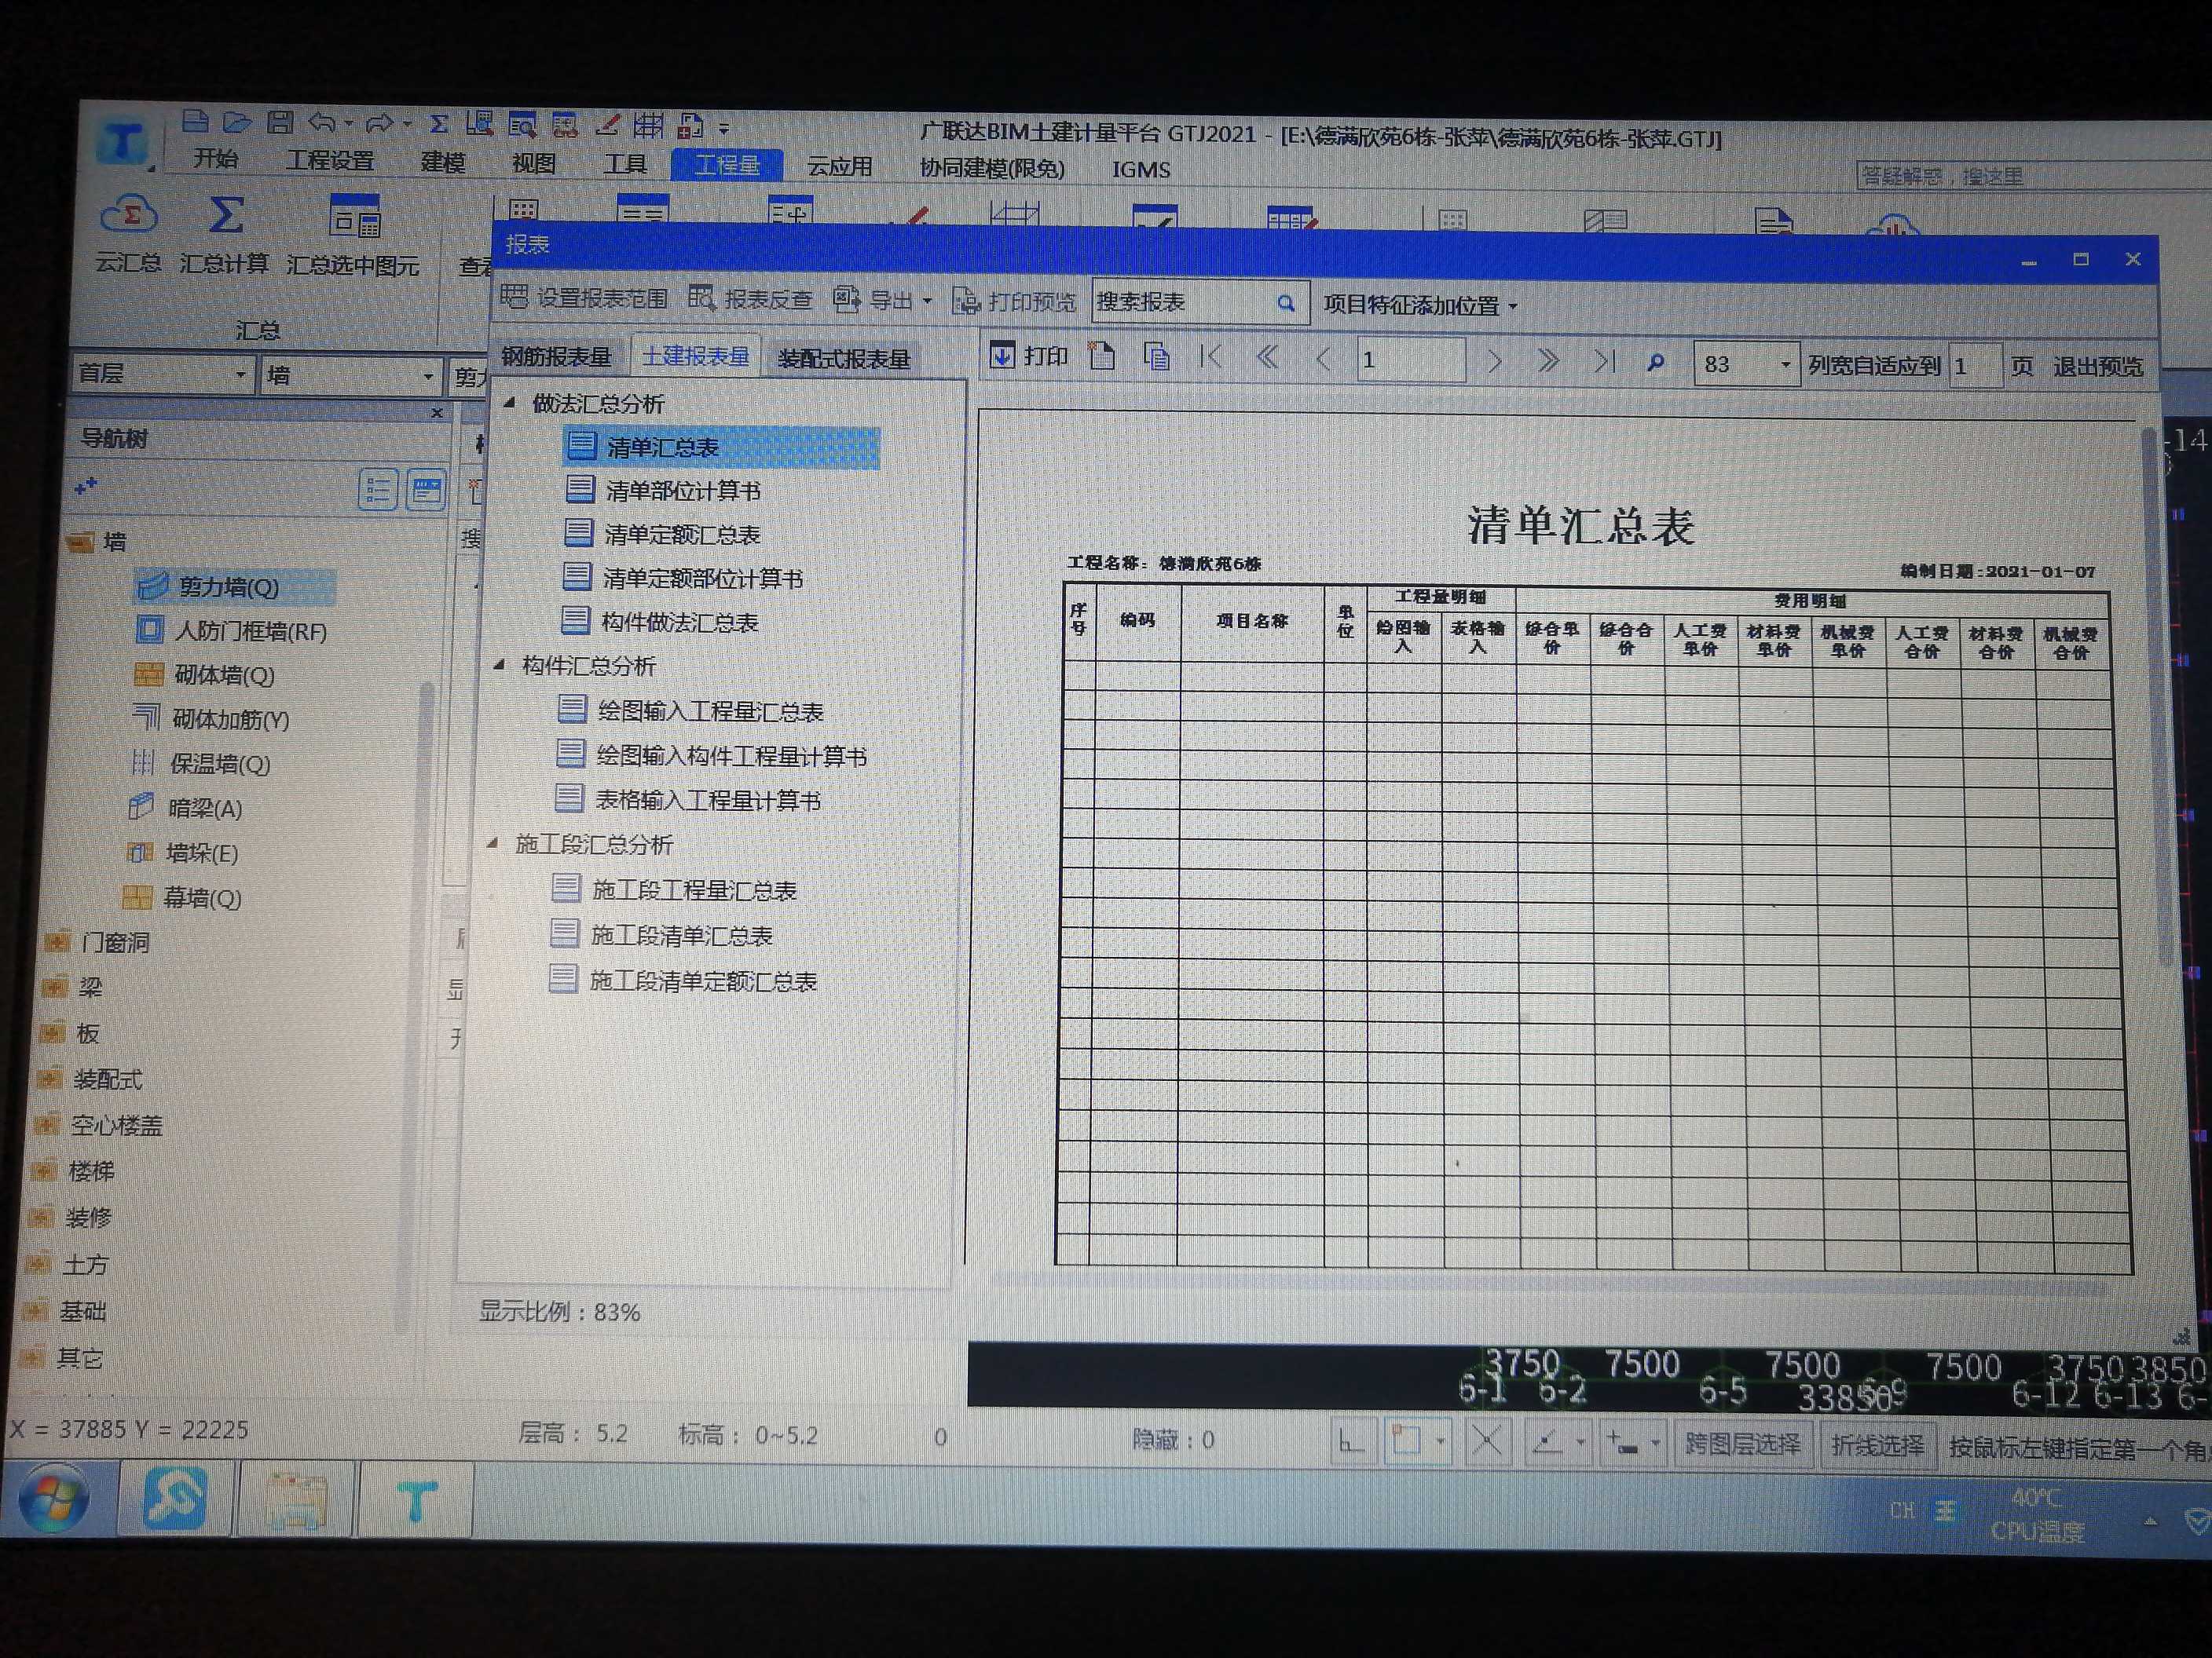
Task: Click the 列宽自适应到 page count field
Action: 1974,366
